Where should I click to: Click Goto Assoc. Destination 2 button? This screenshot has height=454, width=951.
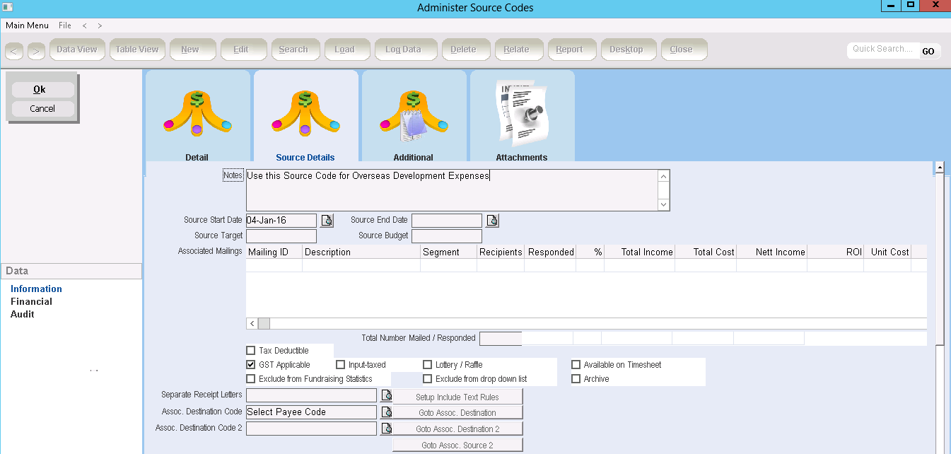tap(457, 429)
